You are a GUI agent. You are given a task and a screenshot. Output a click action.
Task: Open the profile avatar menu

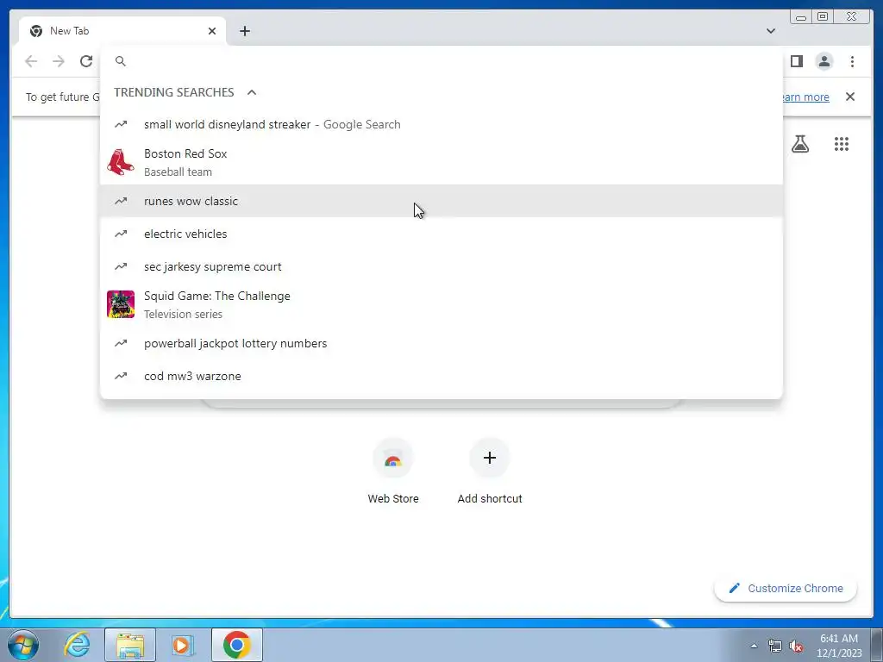coord(824,61)
